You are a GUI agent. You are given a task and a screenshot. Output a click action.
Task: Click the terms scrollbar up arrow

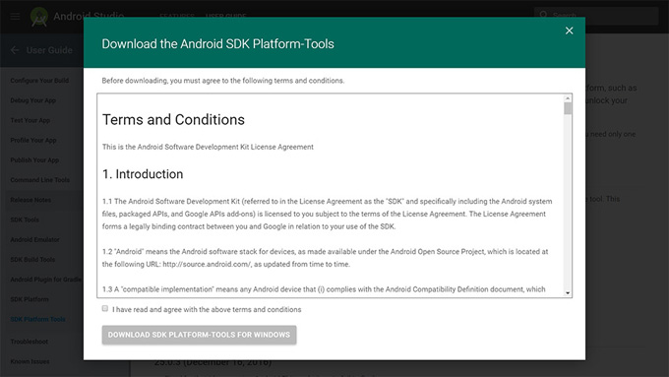click(568, 98)
